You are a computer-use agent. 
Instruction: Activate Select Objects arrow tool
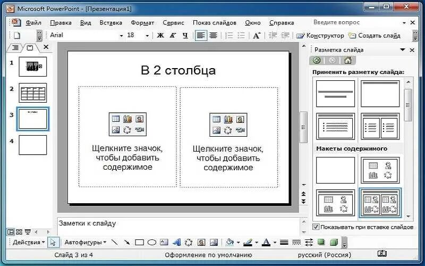pyautogui.click(x=53, y=243)
